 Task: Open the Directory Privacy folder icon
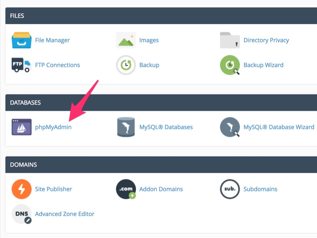tap(230, 40)
